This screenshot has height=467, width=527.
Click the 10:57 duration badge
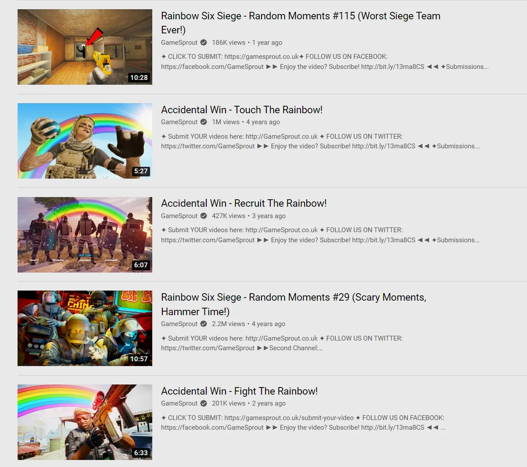pos(139,359)
